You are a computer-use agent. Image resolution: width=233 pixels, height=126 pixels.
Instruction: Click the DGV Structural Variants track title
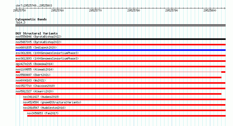(x=37, y=33)
